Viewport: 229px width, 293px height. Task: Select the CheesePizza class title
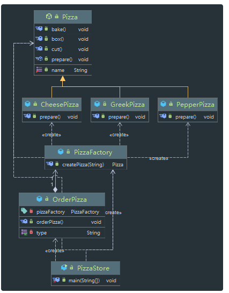coord(60,105)
